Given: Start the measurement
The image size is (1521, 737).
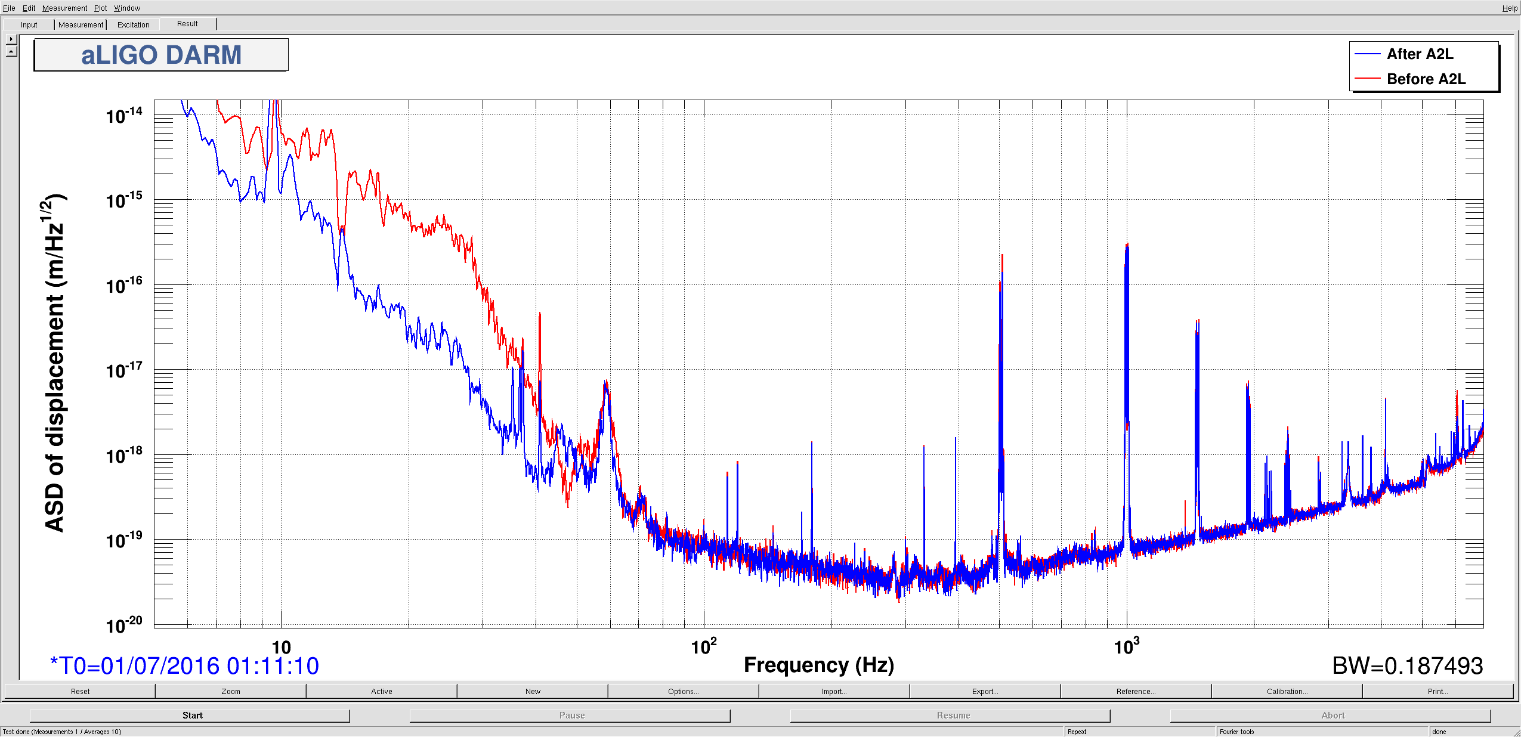Looking at the screenshot, I should (190, 715).
